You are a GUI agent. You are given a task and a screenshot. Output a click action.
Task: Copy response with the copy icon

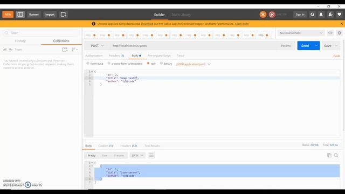(x=329, y=155)
